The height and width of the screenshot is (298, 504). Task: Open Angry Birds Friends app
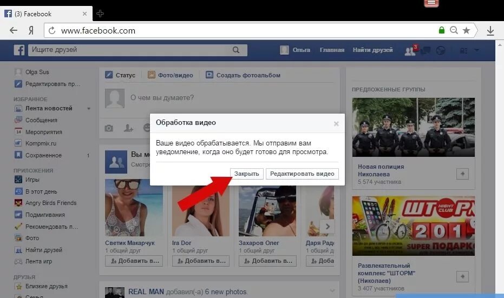coord(51,203)
